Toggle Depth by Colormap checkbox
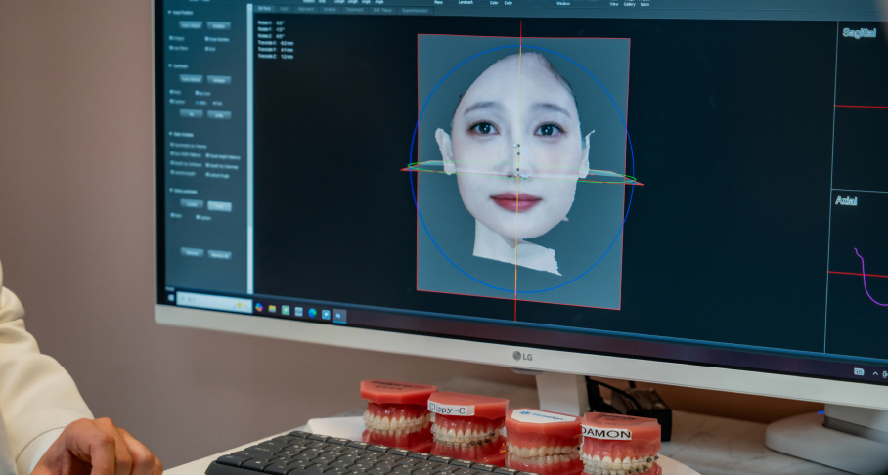 pos(222,166)
